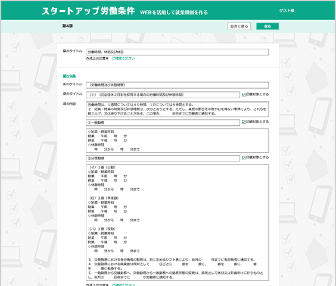Expand the 作成上の注意▼ note under chapter title
The width and height of the screenshot is (336, 286).
tap(97, 58)
